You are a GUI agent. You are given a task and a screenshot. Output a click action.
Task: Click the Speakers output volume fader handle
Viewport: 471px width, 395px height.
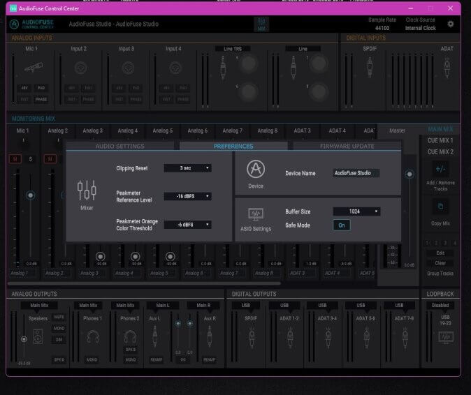(24, 339)
